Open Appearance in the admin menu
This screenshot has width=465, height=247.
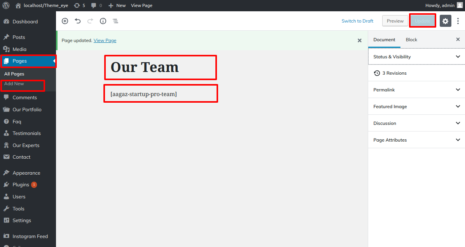26,173
